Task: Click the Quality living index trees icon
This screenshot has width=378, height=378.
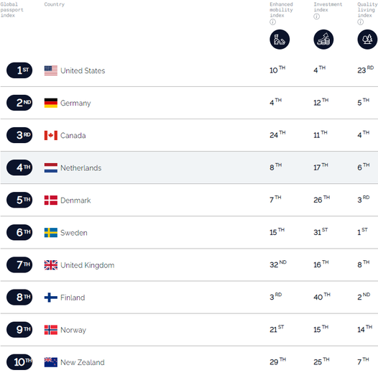Action: [367, 40]
